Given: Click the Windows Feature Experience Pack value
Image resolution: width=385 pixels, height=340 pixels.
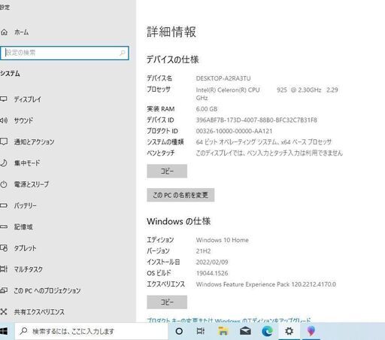Looking at the screenshot, I should pyautogui.click(x=266, y=284).
